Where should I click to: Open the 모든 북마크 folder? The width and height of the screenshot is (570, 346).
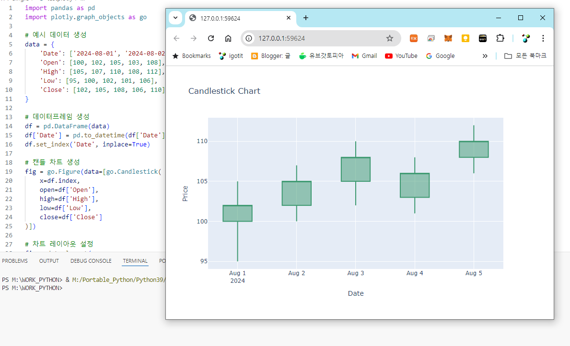click(525, 56)
